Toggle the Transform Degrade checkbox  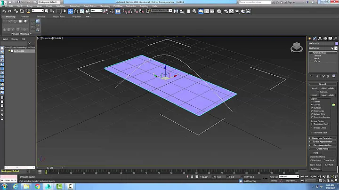[312, 117]
